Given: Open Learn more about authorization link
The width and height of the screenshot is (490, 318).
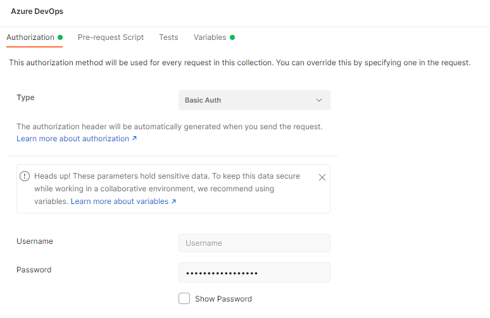Looking at the screenshot, I should tap(77, 139).
